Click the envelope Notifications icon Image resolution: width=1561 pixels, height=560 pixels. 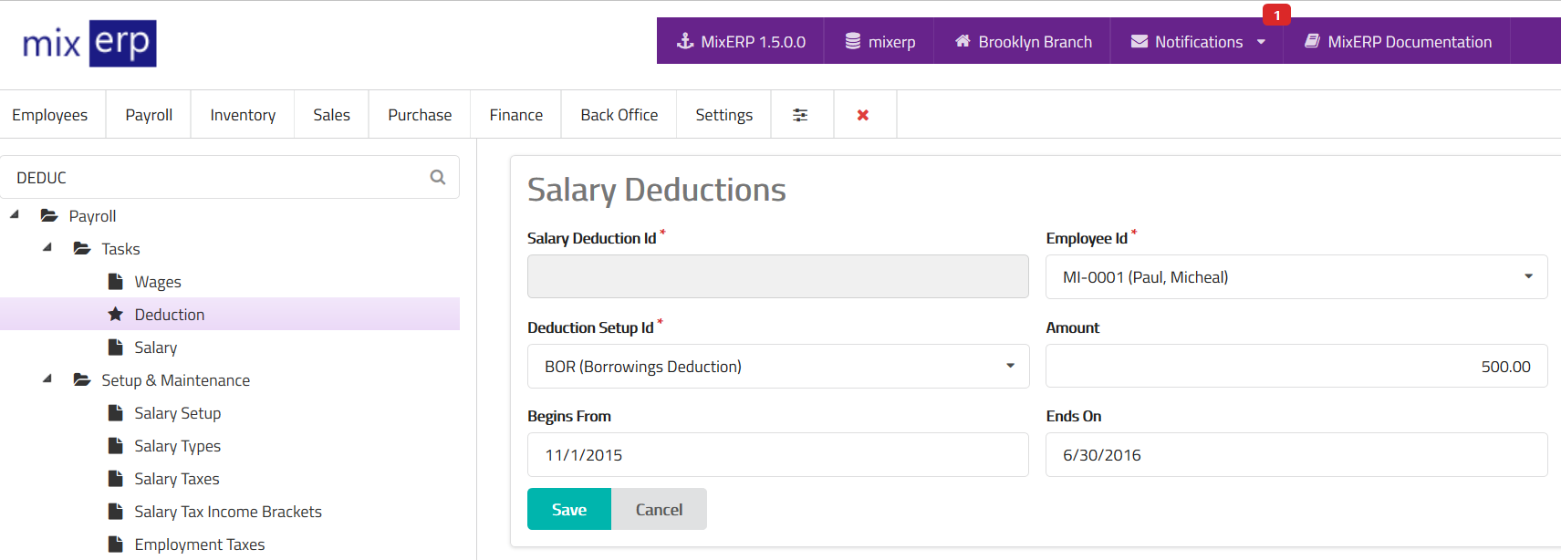tap(1140, 41)
